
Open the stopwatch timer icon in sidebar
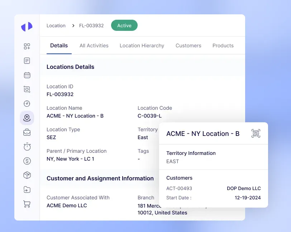click(27, 147)
